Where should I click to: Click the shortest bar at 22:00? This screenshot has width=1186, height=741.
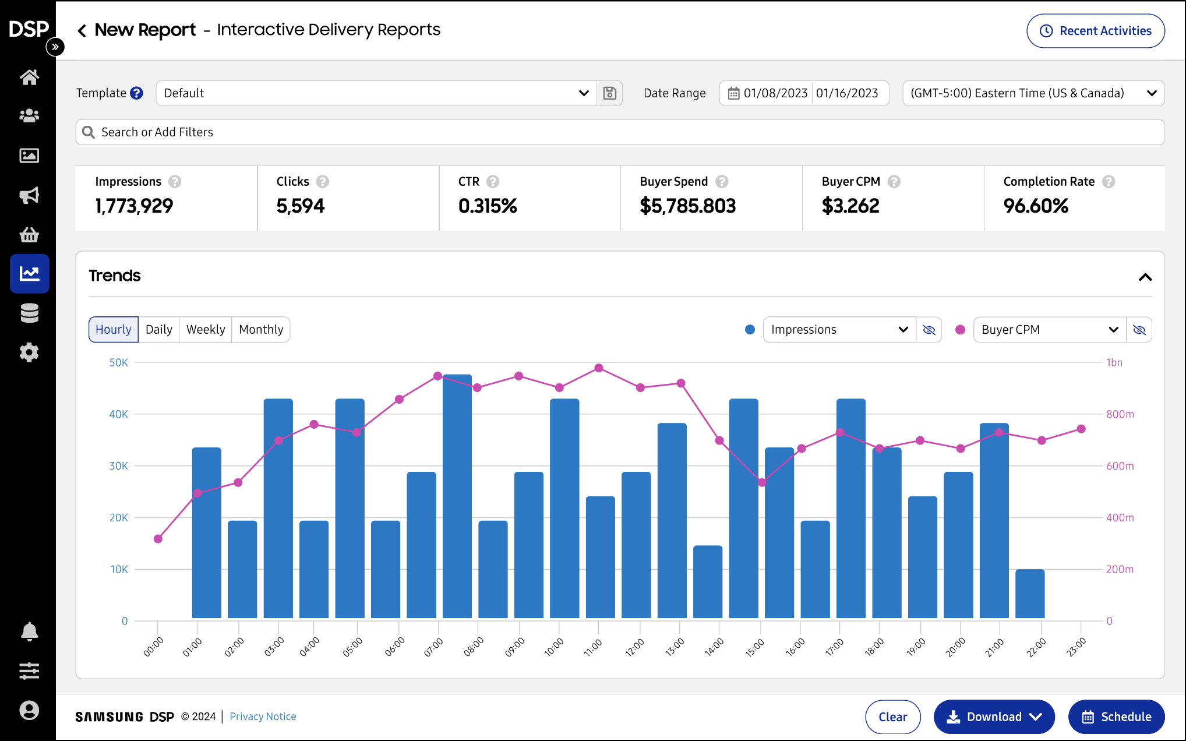click(x=1030, y=594)
